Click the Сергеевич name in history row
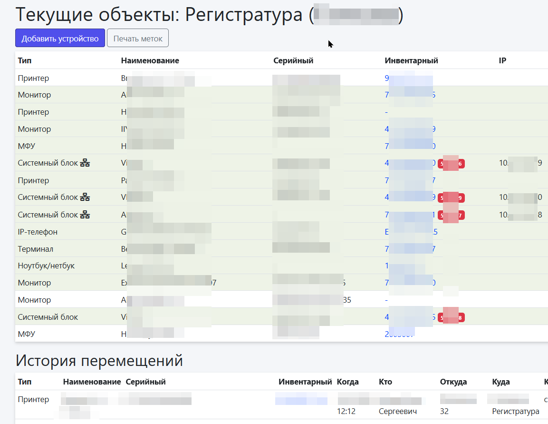Image resolution: width=548 pixels, height=424 pixels. [398, 412]
